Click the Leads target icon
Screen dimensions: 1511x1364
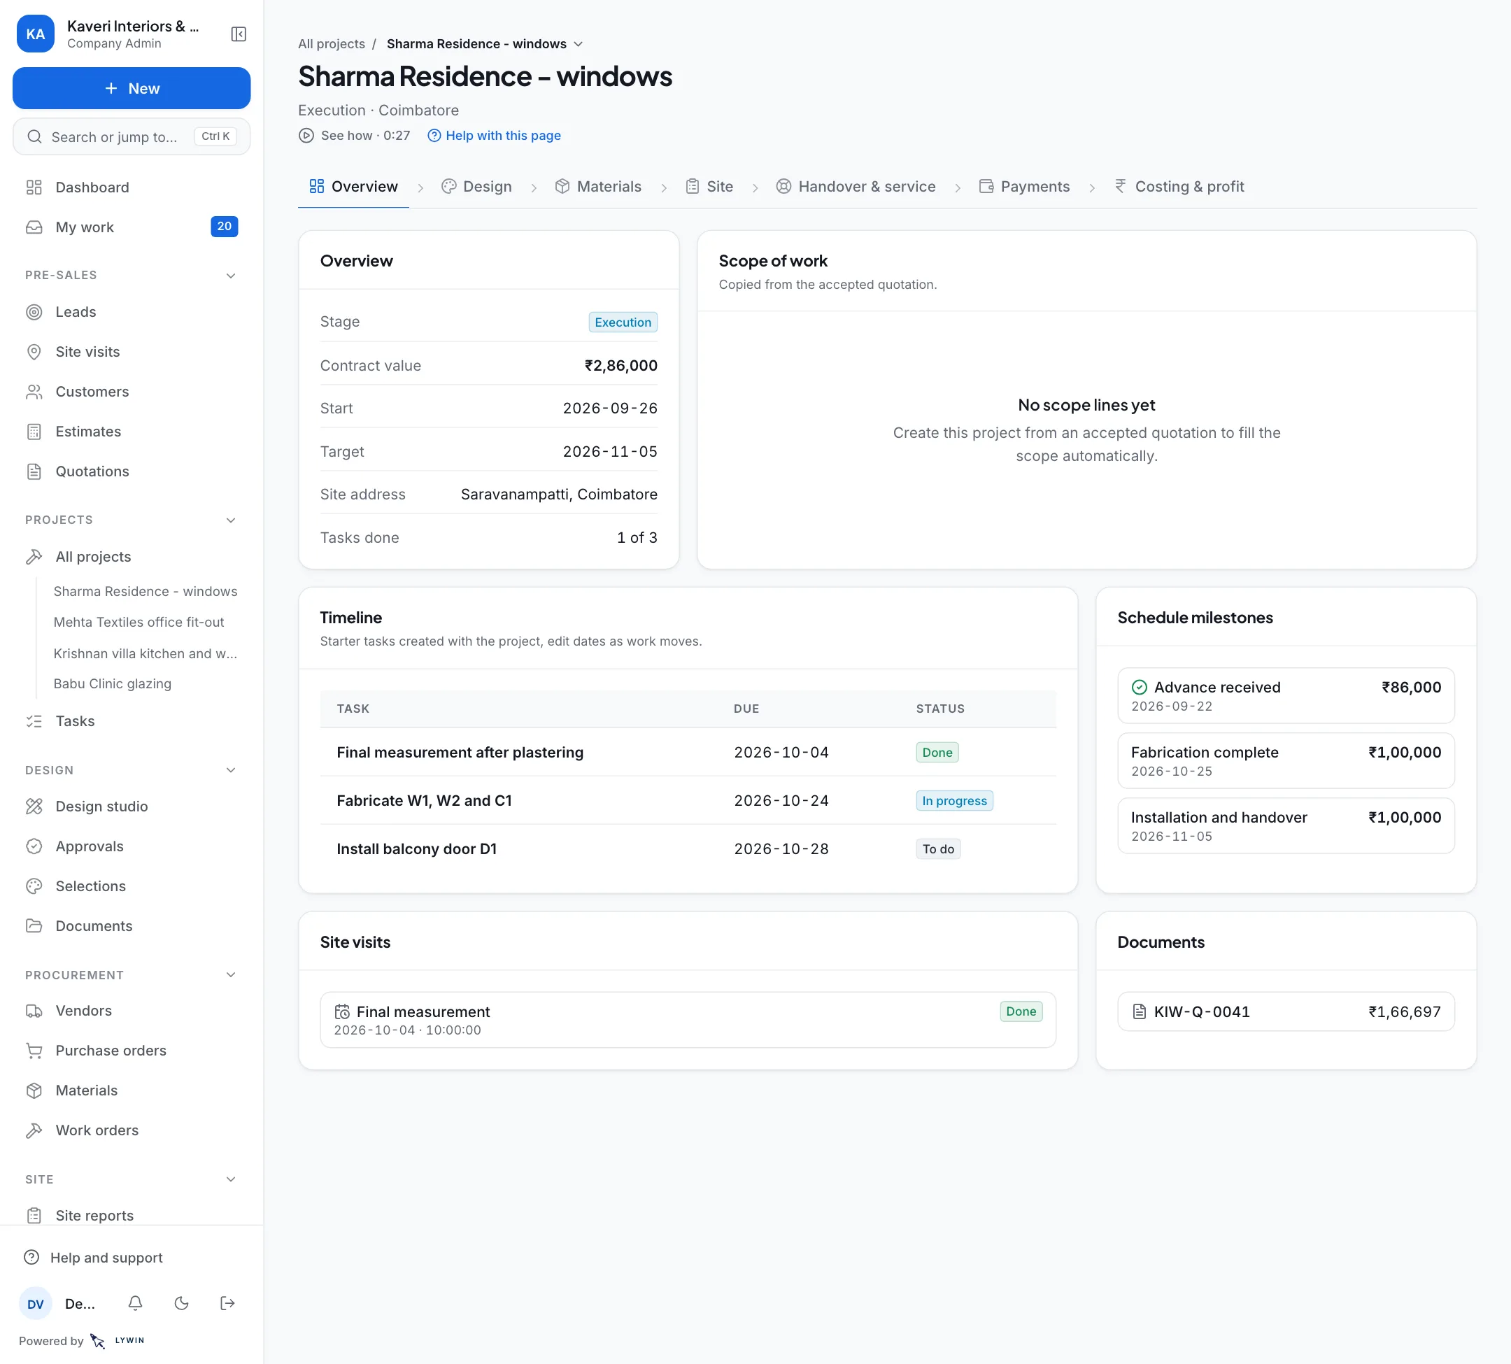[34, 312]
